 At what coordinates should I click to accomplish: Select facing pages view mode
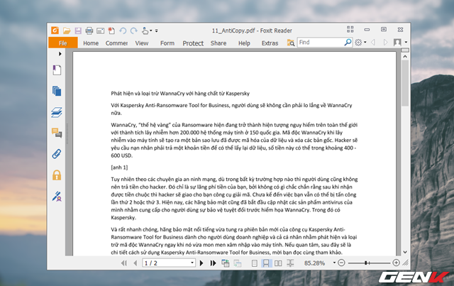[278, 263]
